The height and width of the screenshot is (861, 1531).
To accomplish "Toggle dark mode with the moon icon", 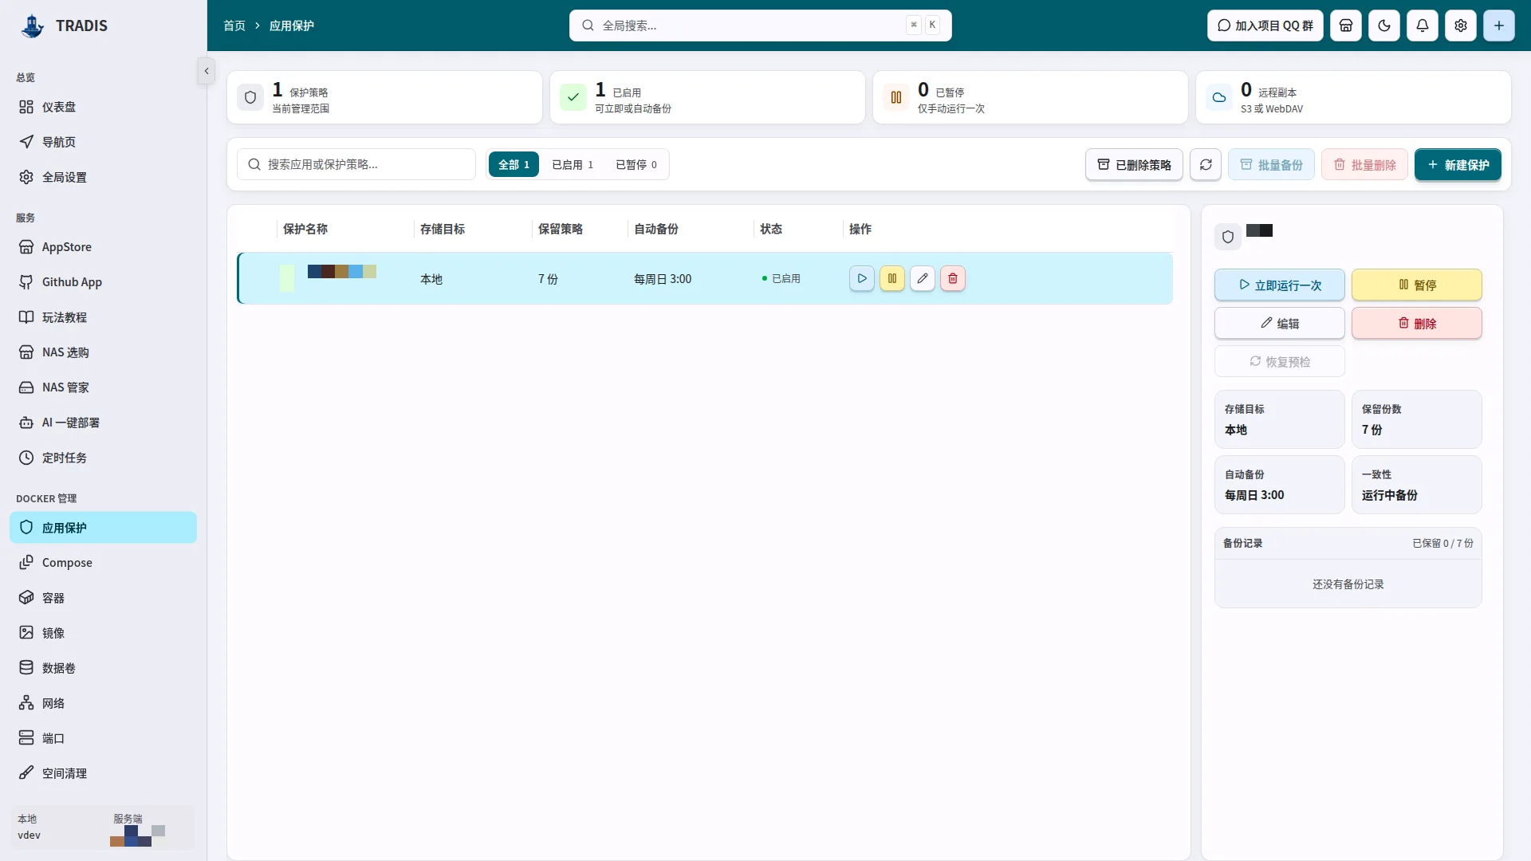I will [x=1384, y=26].
